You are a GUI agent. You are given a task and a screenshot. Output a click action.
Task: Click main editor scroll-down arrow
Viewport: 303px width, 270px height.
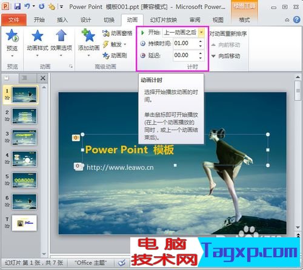tap(298, 228)
